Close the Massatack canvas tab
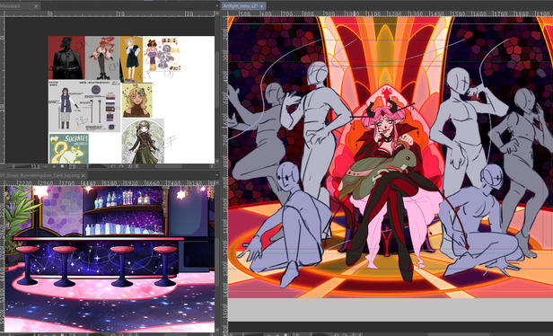The height and width of the screenshot is (336, 553). click(36, 6)
